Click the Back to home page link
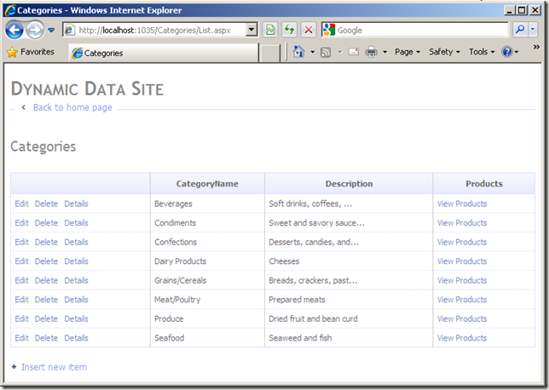This screenshot has width=549, height=390. click(72, 108)
